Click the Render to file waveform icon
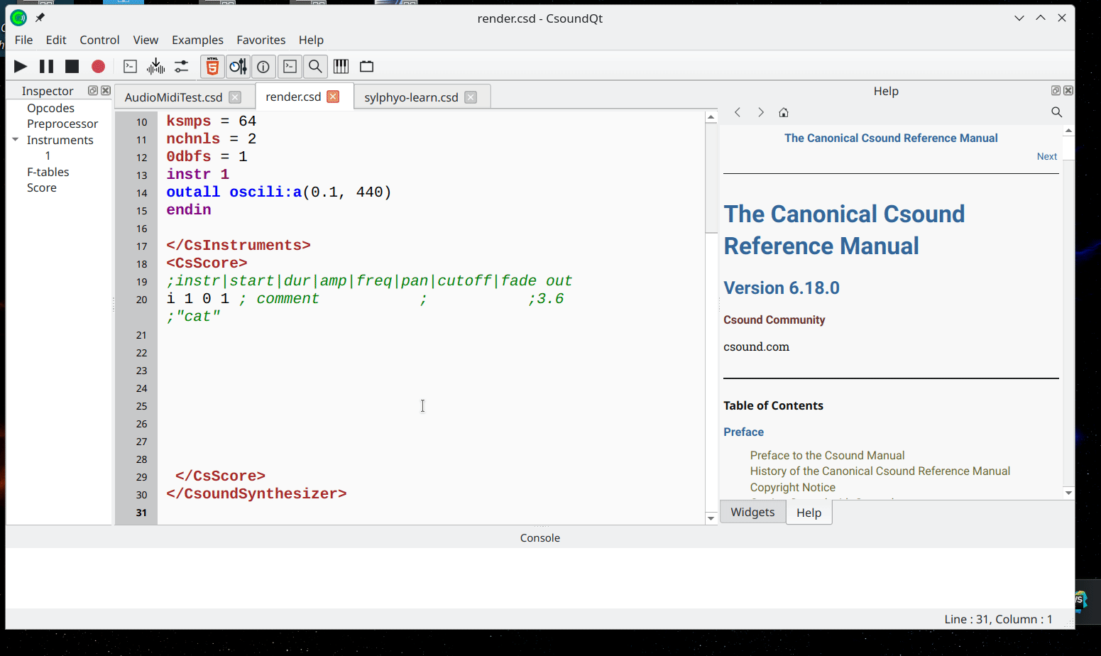The width and height of the screenshot is (1101, 656). click(155, 67)
